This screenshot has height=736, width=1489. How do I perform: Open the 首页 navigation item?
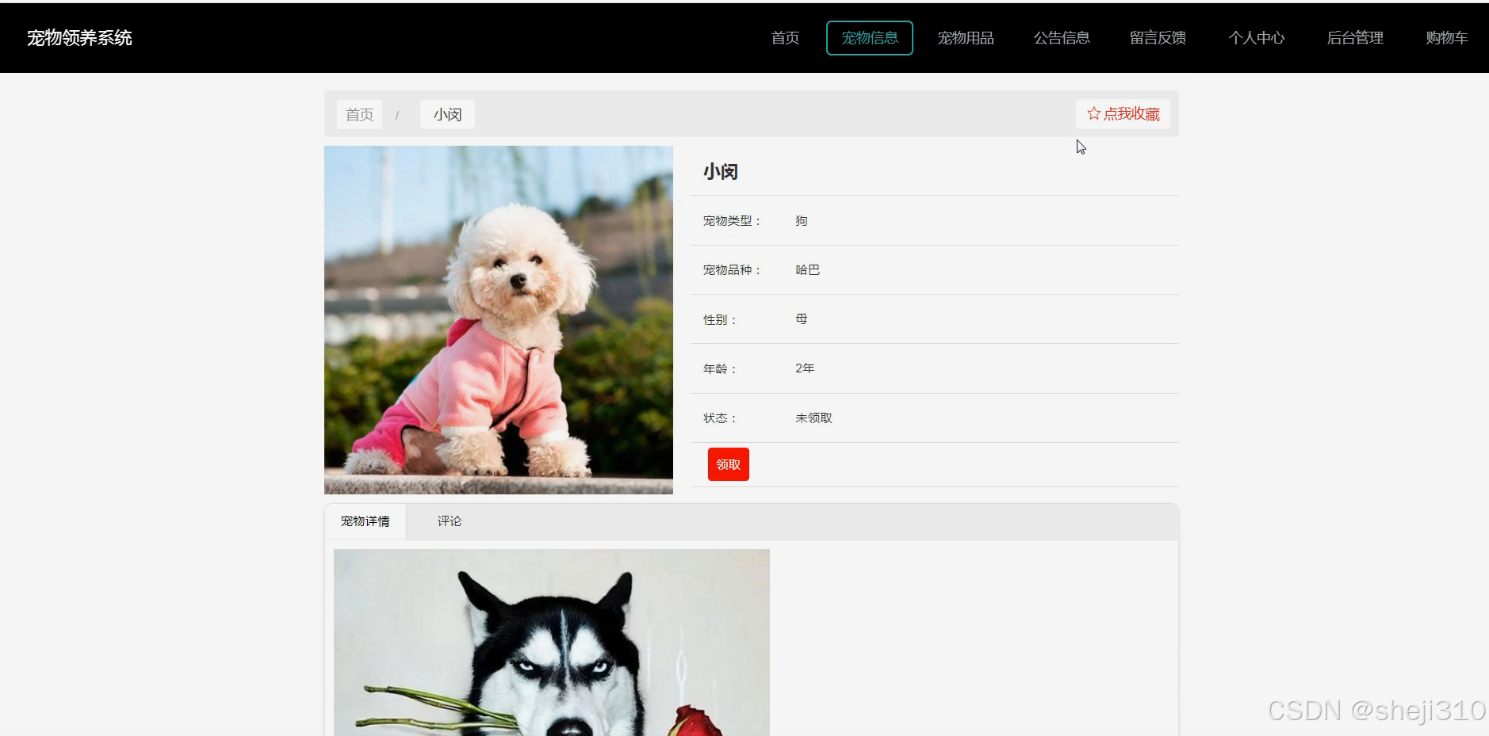pyautogui.click(x=785, y=38)
